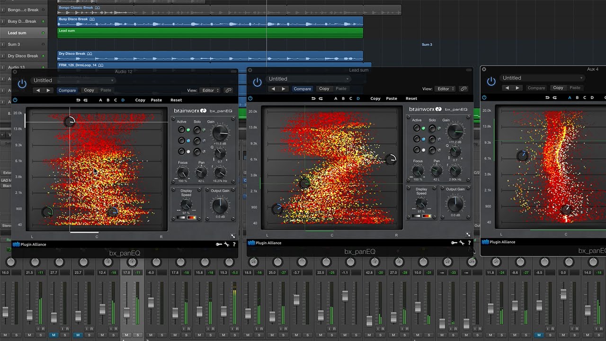Image resolution: width=606 pixels, height=341 pixels.
Task: Solo the blue band in the Audio 12 plugin
Action: click(197, 141)
